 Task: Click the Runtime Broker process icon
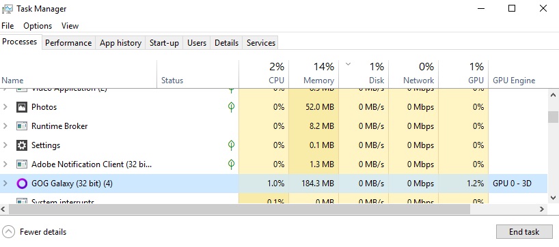tap(22, 126)
